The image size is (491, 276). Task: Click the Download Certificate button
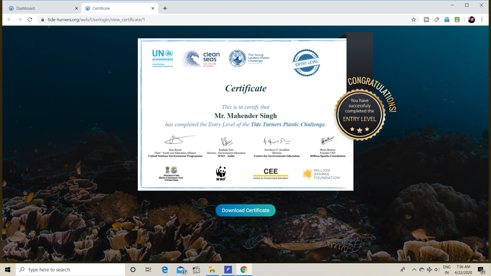[245, 210]
